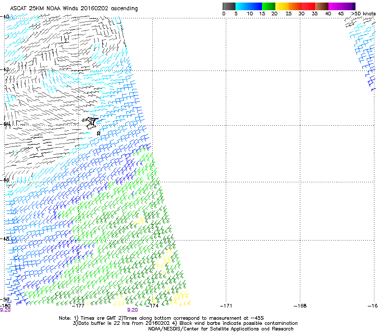Click the purple '9:20' time below -180
378x332 pixels.
pos(5,310)
